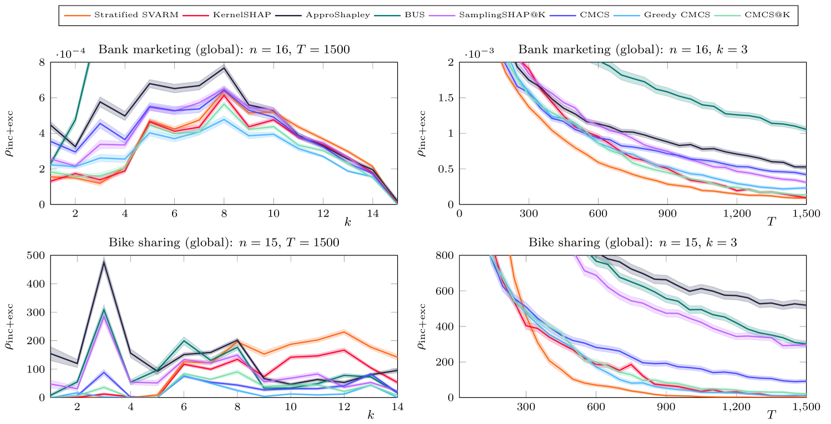Click y-axis tick 1.5 in Bank marketing k = 3 chart

point(445,98)
